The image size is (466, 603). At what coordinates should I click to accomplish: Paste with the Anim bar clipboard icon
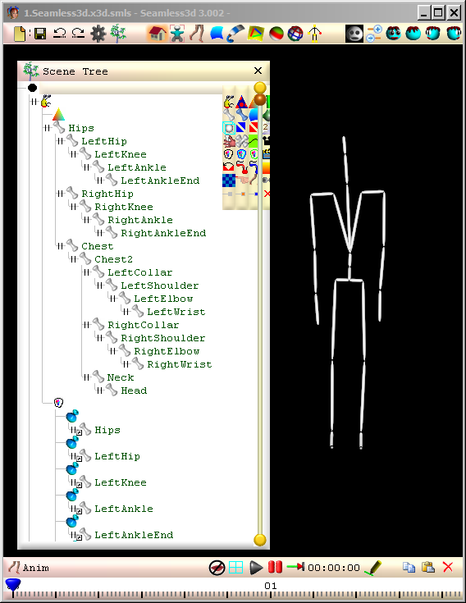[x=428, y=567]
